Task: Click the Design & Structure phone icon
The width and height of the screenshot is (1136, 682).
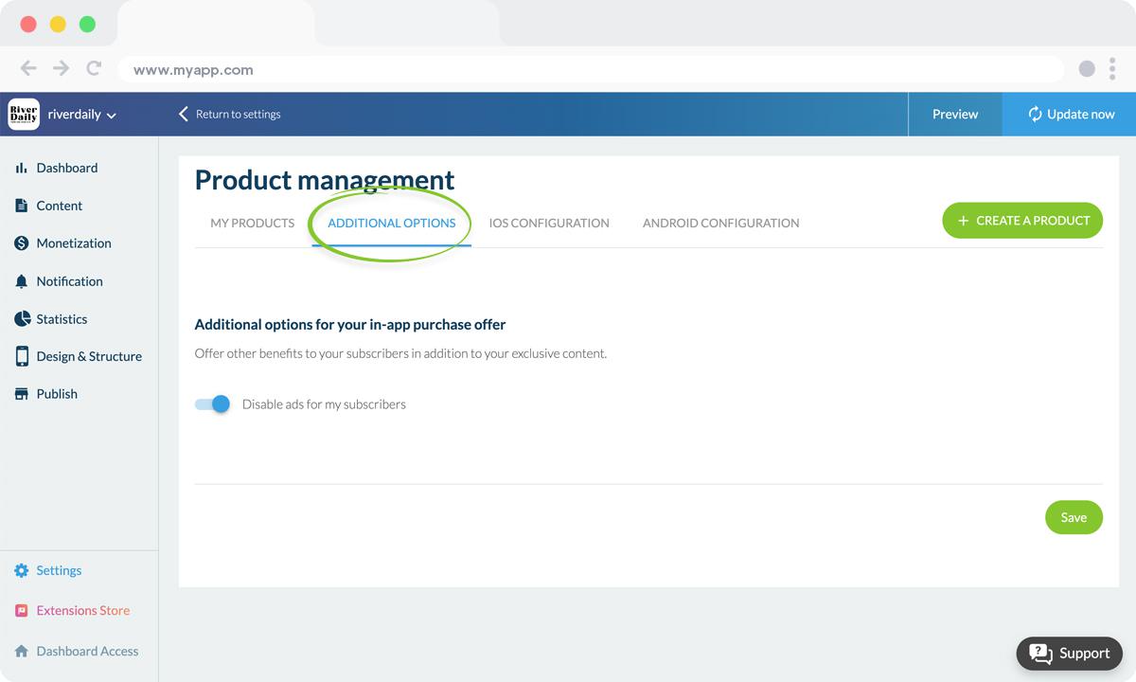Action: pos(21,356)
